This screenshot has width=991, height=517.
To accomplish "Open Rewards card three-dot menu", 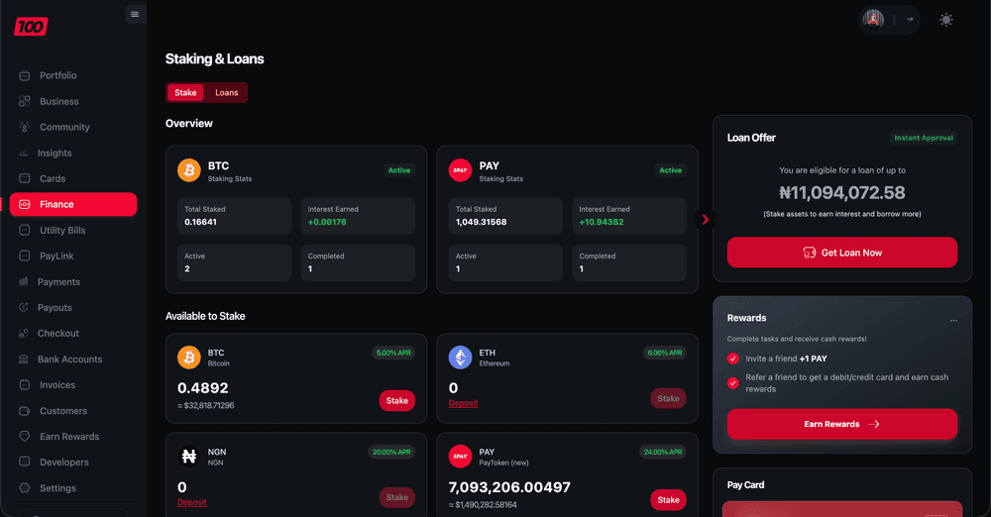I will point(953,321).
